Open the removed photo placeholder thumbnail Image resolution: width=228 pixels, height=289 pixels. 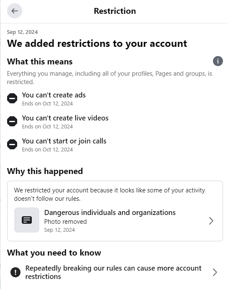(x=27, y=220)
